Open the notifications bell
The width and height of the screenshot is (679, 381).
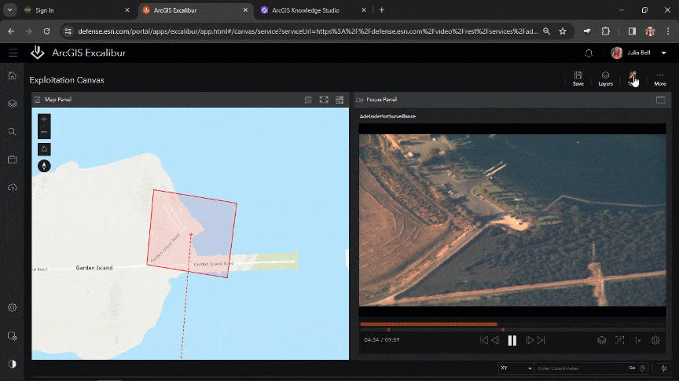point(589,53)
